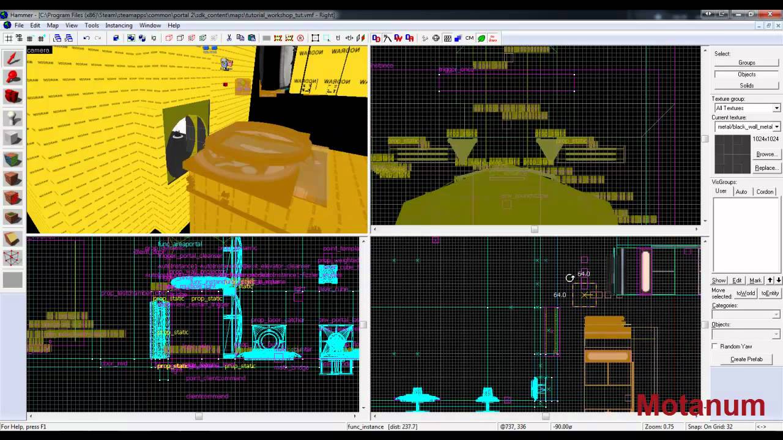This screenshot has height=440, width=783.
Task: Select the Block tool
Action: click(13, 138)
